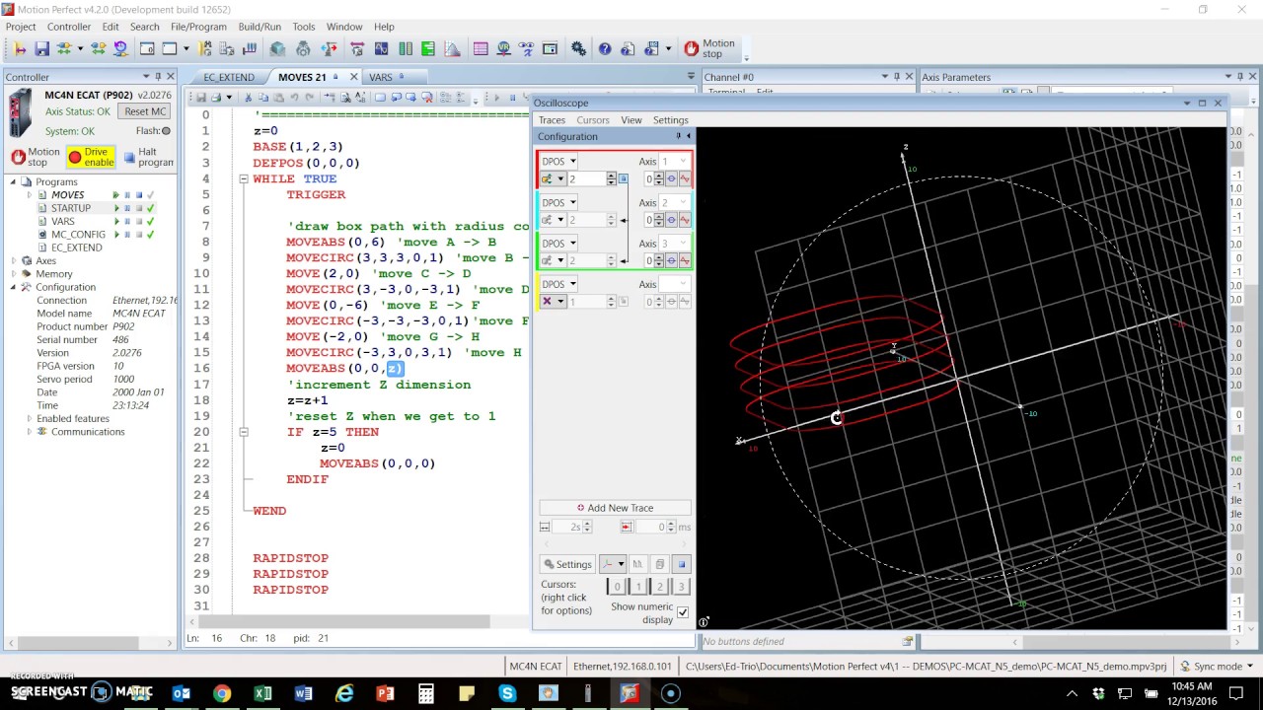Click the oscilloscope Settings button with wrench
1263x710 pixels.
(567, 564)
